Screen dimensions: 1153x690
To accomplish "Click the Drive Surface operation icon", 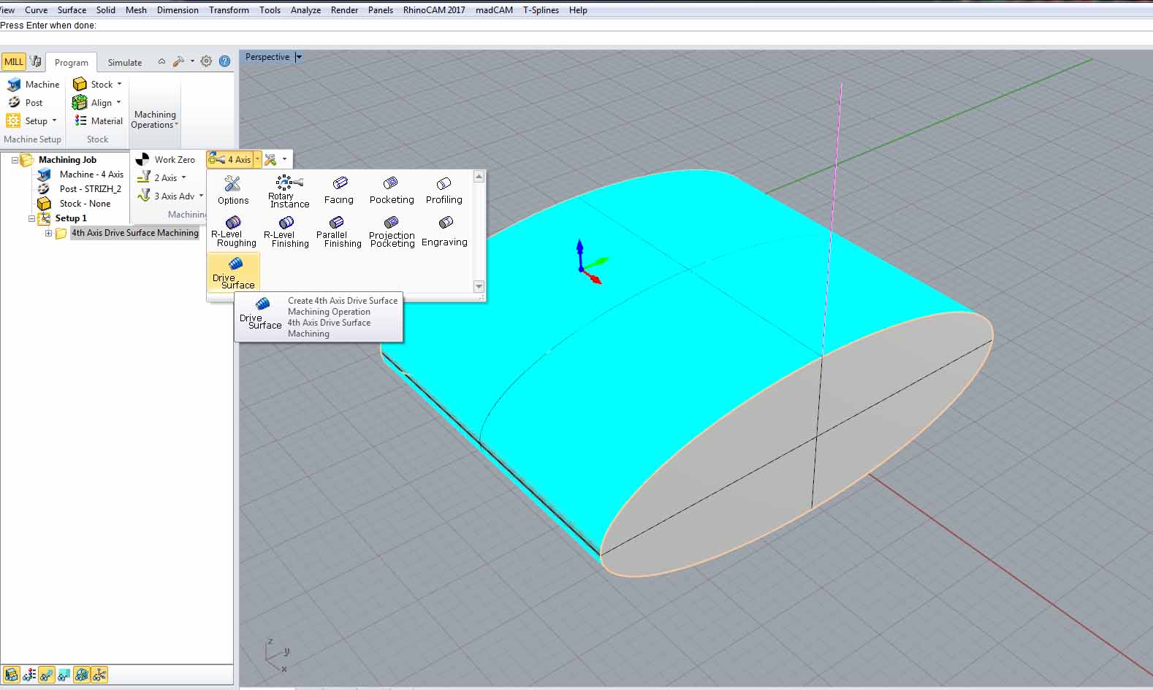I will (234, 272).
